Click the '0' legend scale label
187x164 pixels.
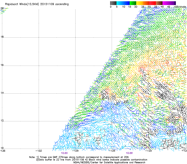111,7
